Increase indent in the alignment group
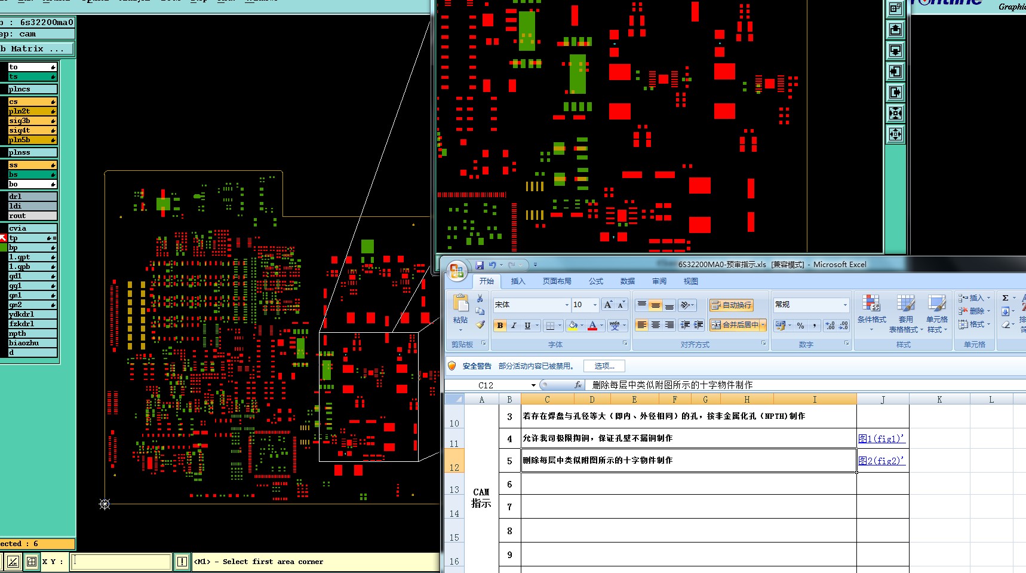Screen dimensions: 1026x573 coord(698,325)
